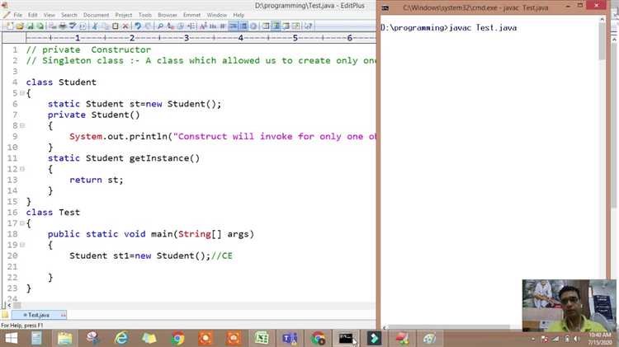Screen dimensions: 619x347
Task: Toggle line numbers display in the toolbar
Action: pyautogui.click(x=243, y=26)
